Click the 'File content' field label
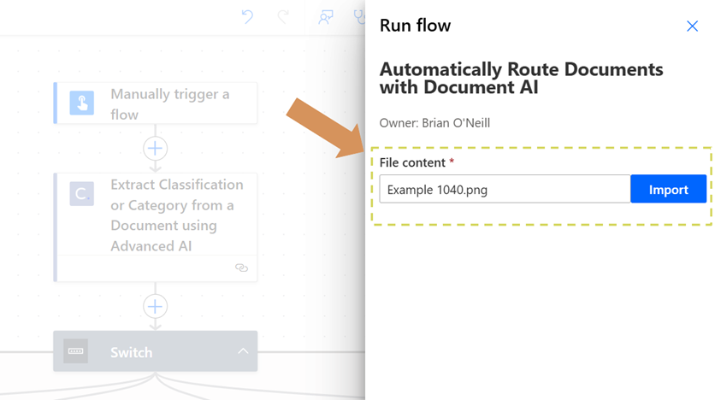715x400 pixels. 412,162
